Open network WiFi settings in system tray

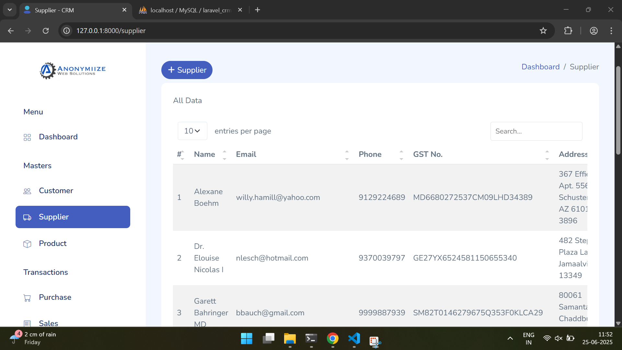[x=547, y=339]
